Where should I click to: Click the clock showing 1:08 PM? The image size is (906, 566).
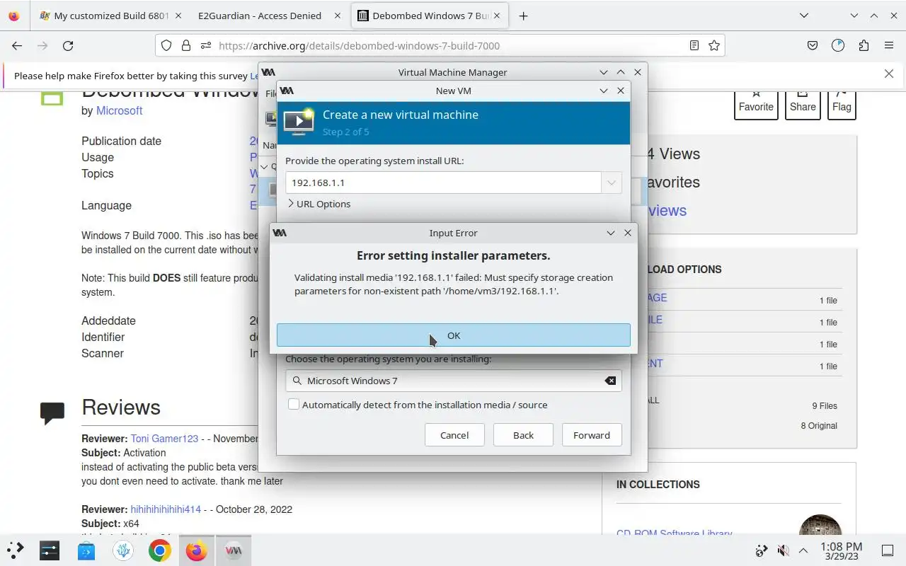841,550
